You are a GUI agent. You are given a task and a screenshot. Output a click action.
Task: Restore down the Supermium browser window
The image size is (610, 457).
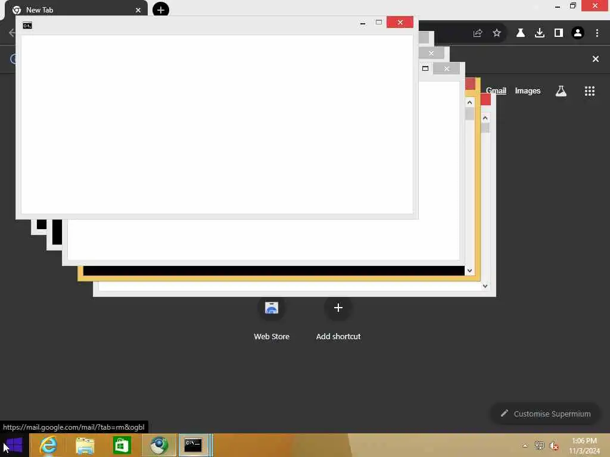[x=572, y=6]
